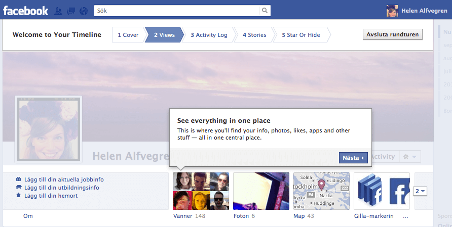This screenshot has width=452, height=227.
Task: Click the Helen Alfvegren name on the timeline
Action: click(131, 156)
